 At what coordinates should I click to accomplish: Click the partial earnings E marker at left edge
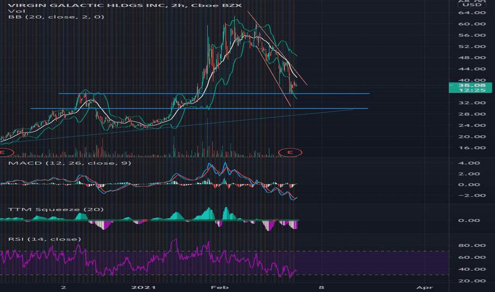click(x=6, y=152)
